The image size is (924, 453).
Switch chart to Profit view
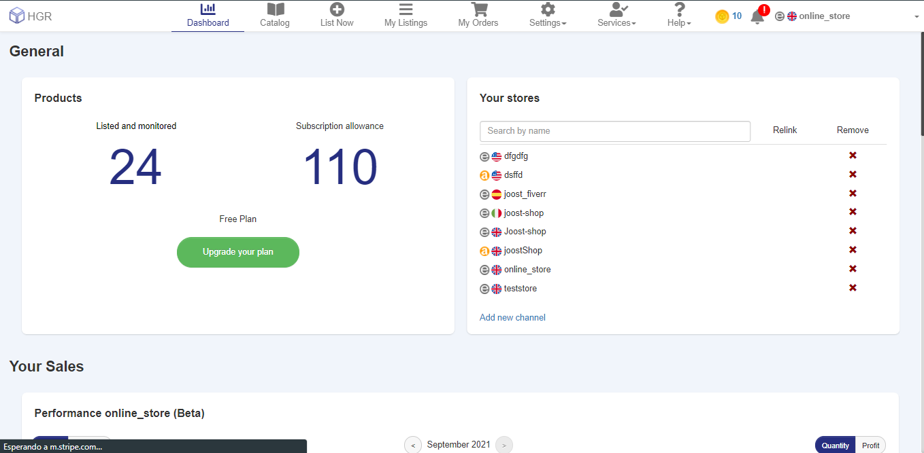pos(870,446)
